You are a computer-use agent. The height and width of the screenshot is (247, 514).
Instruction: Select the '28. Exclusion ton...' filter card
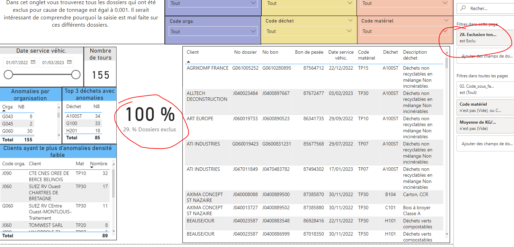(x=485, y=38)
